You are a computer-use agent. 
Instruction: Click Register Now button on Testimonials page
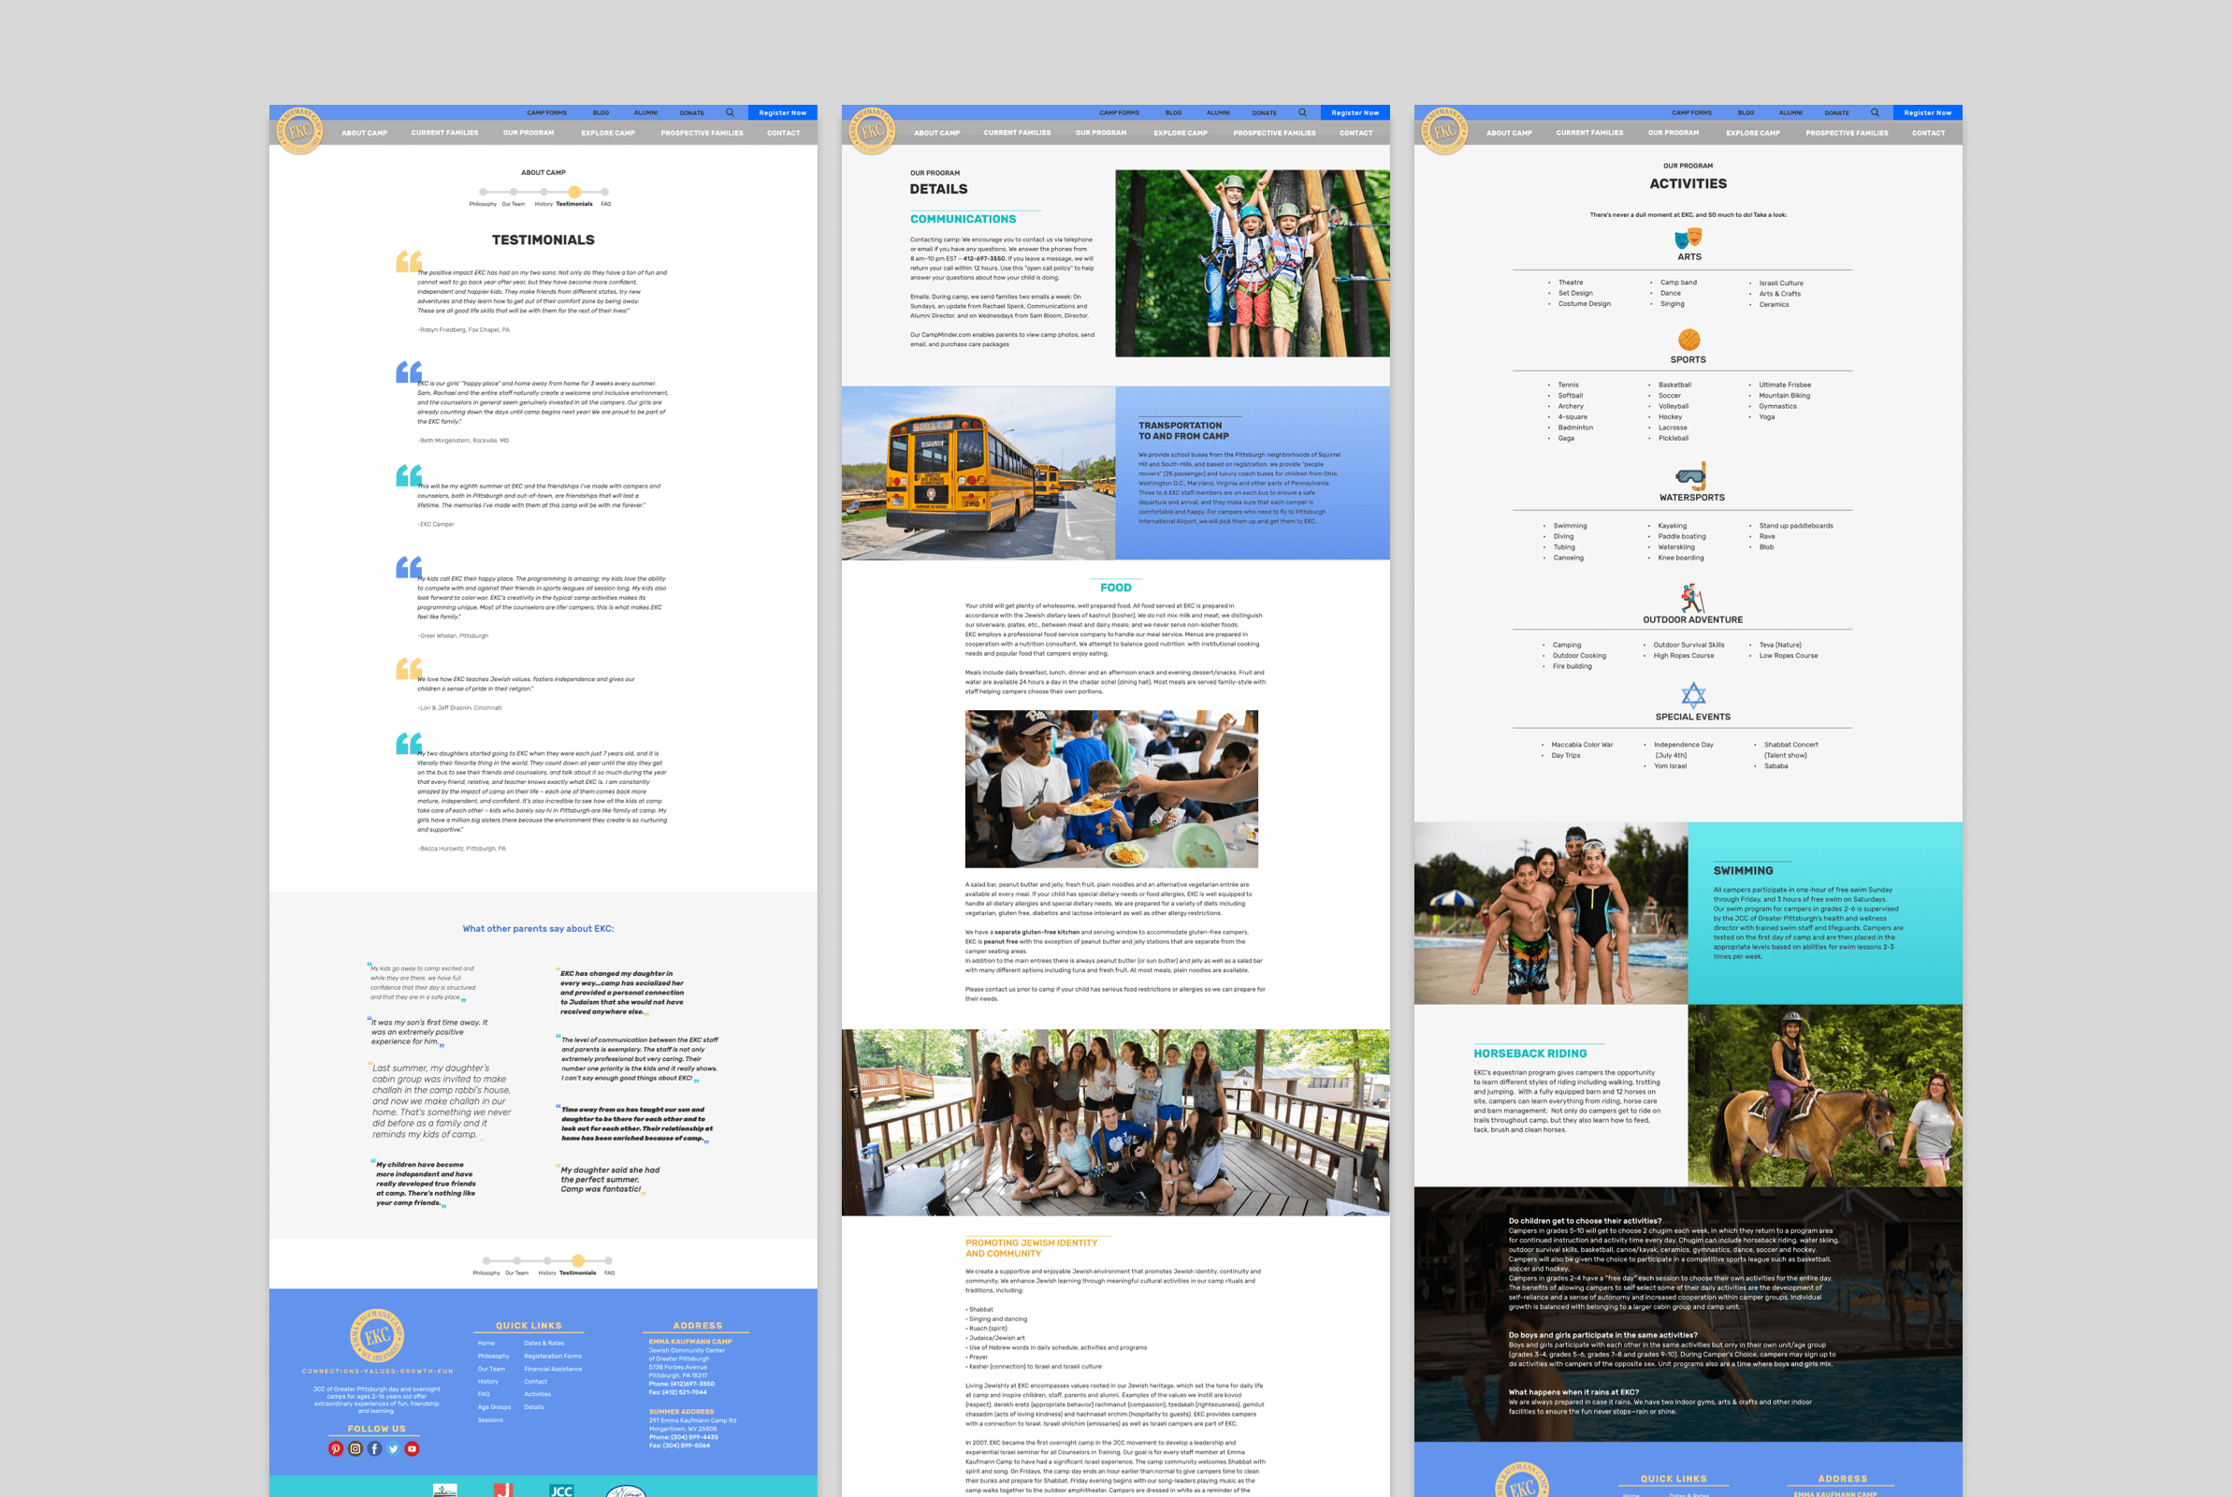(782, 112)
